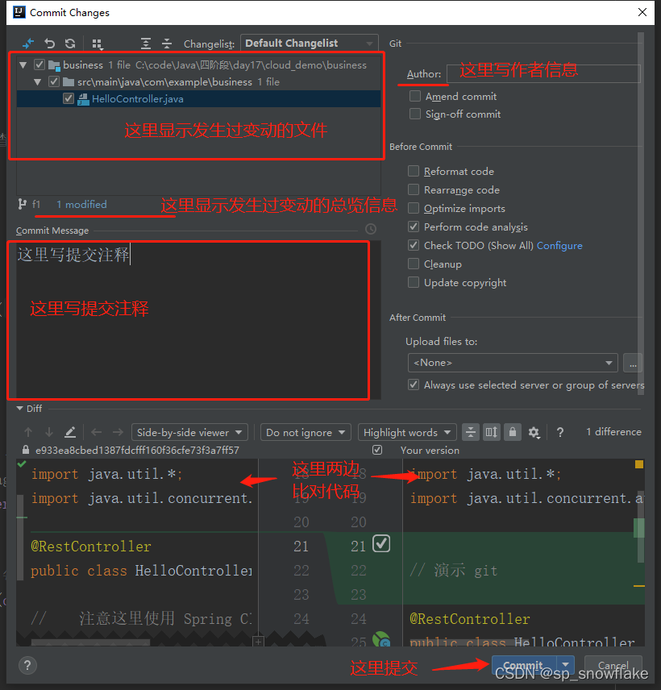Click the browse servers ellipsis button

click(x=633, y=363)
